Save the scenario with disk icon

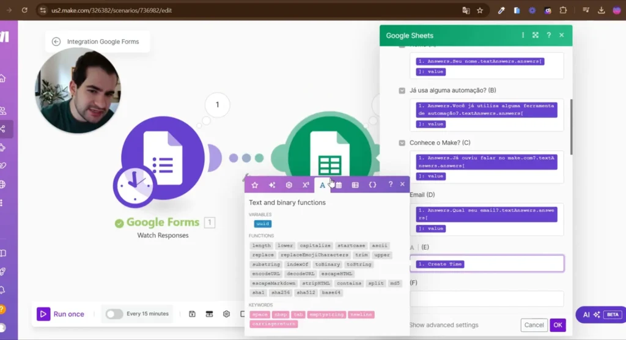coord(192,314)
